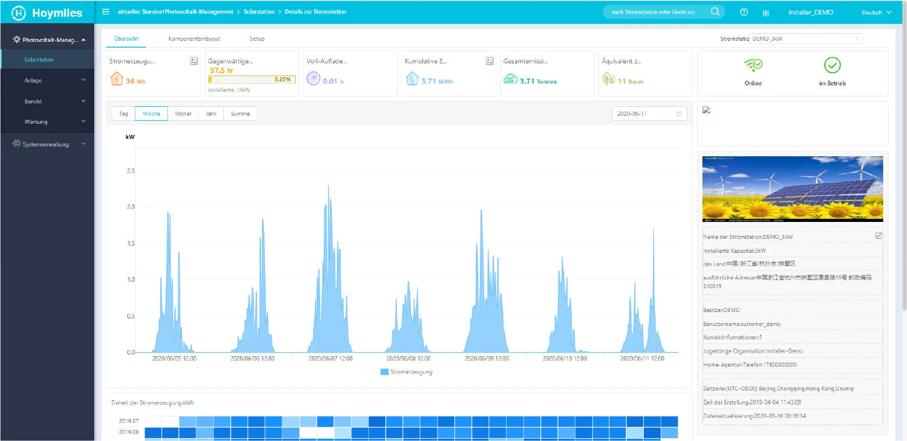Click the green Online wifi status icon
The height and width of the screenshot is (441, 907).
coord(753,65)
